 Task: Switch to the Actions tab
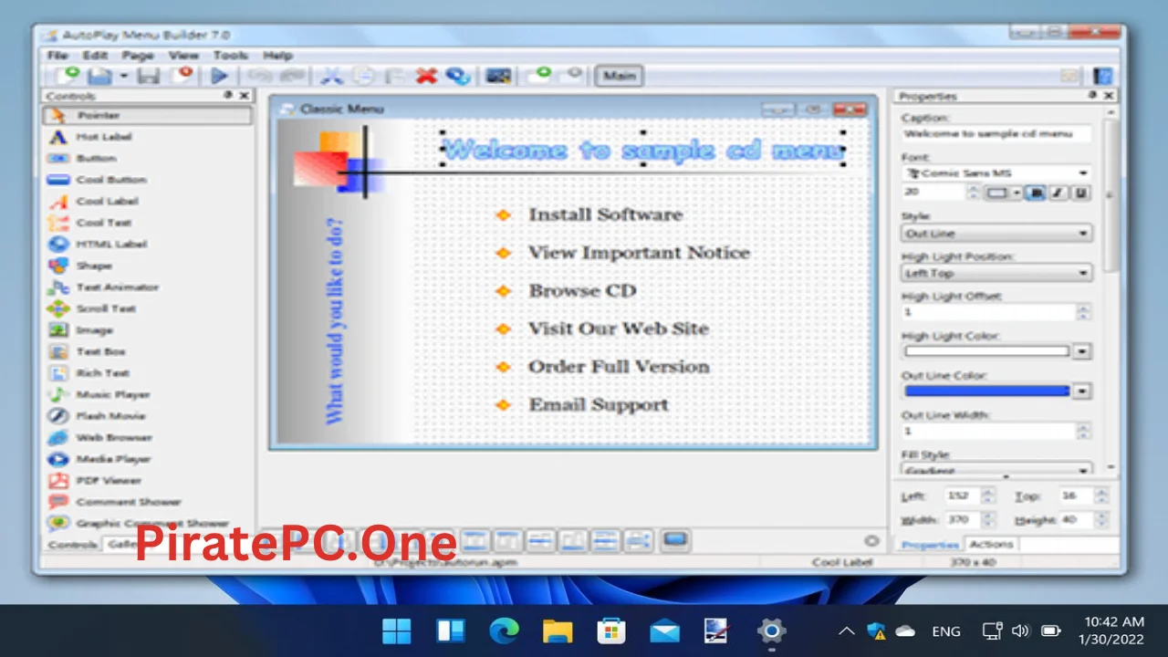991,544
